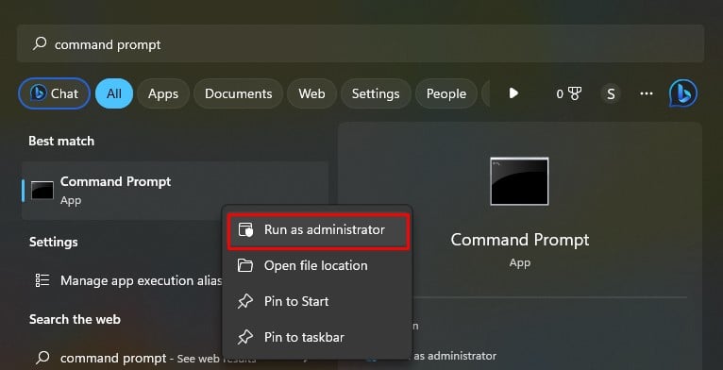Viewport: 723px width, 370px height.
Task: Select the All filter tab
Action: coord(114,93)
